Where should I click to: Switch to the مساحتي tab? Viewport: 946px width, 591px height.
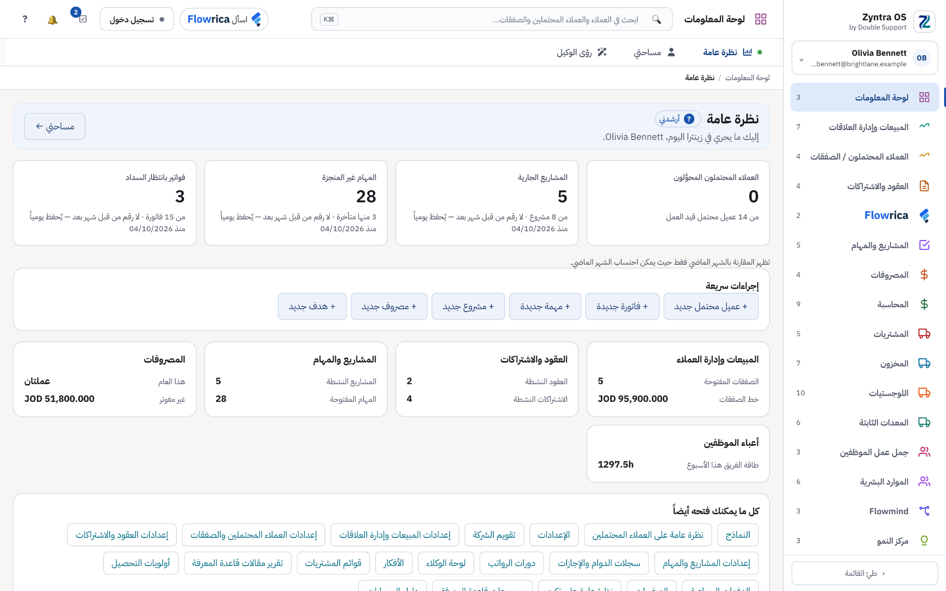tap(655, 52)
